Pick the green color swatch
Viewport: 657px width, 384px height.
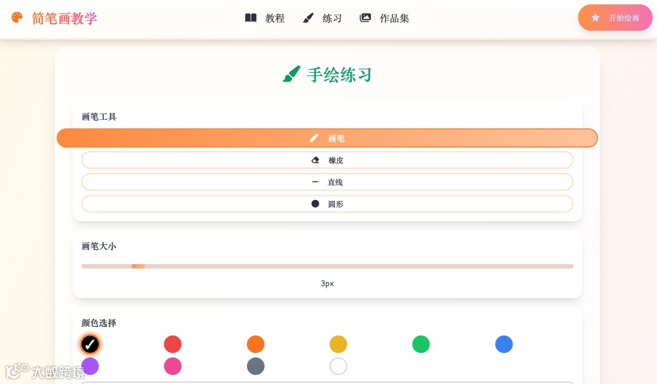pyautogui.click(x=421, y=345)
